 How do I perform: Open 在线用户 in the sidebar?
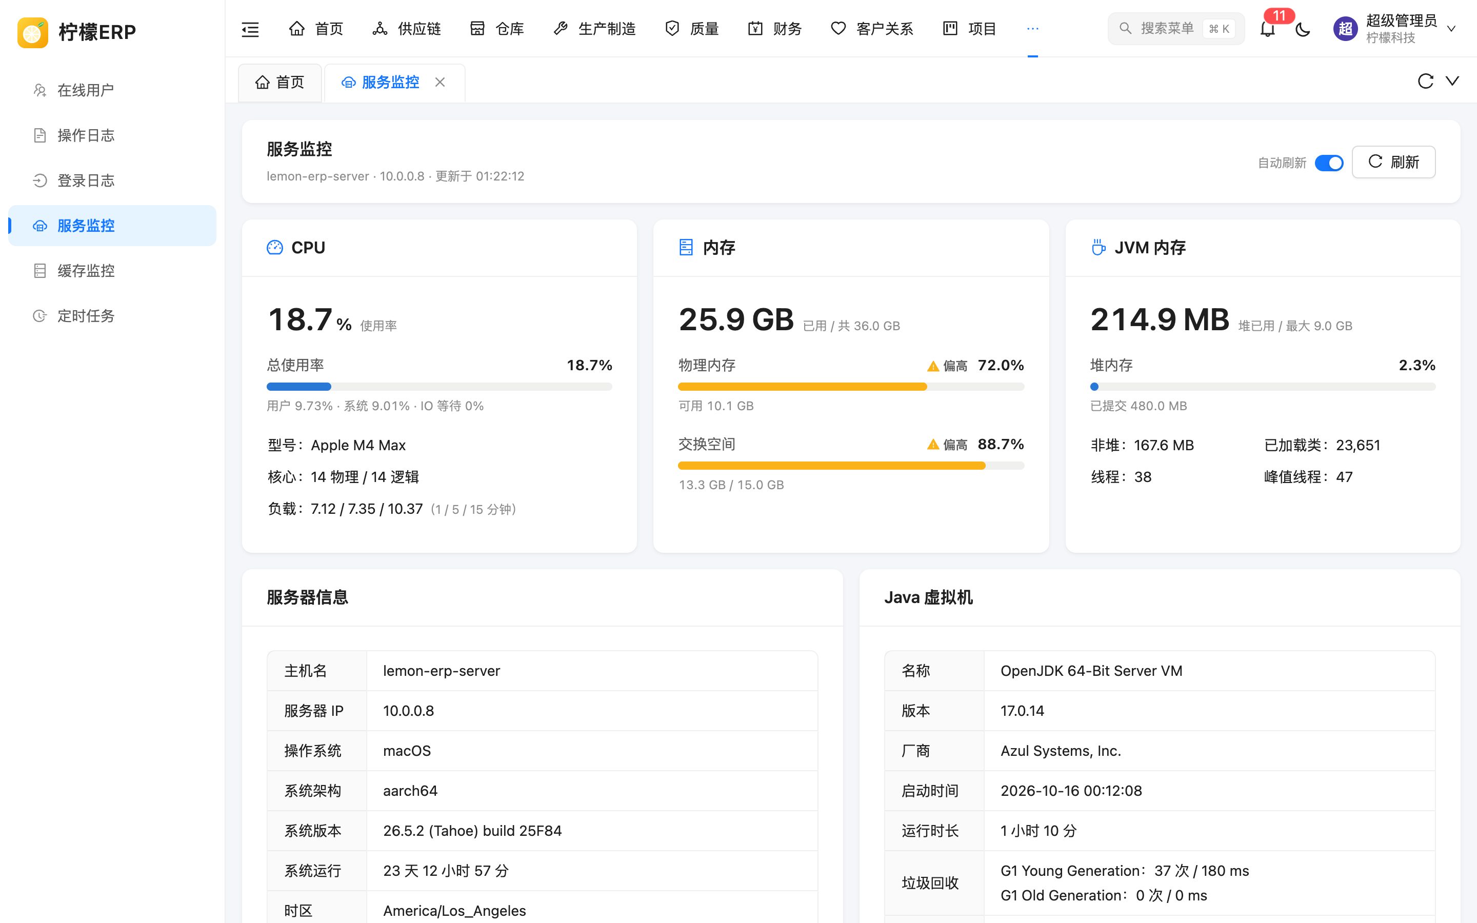(x=112, y=90)
